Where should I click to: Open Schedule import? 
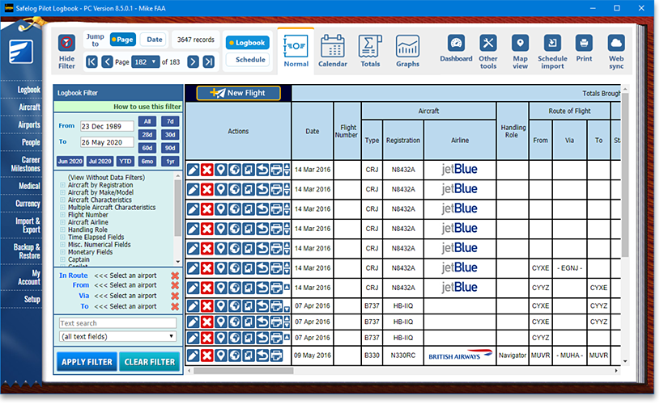[x=552, y=52]
